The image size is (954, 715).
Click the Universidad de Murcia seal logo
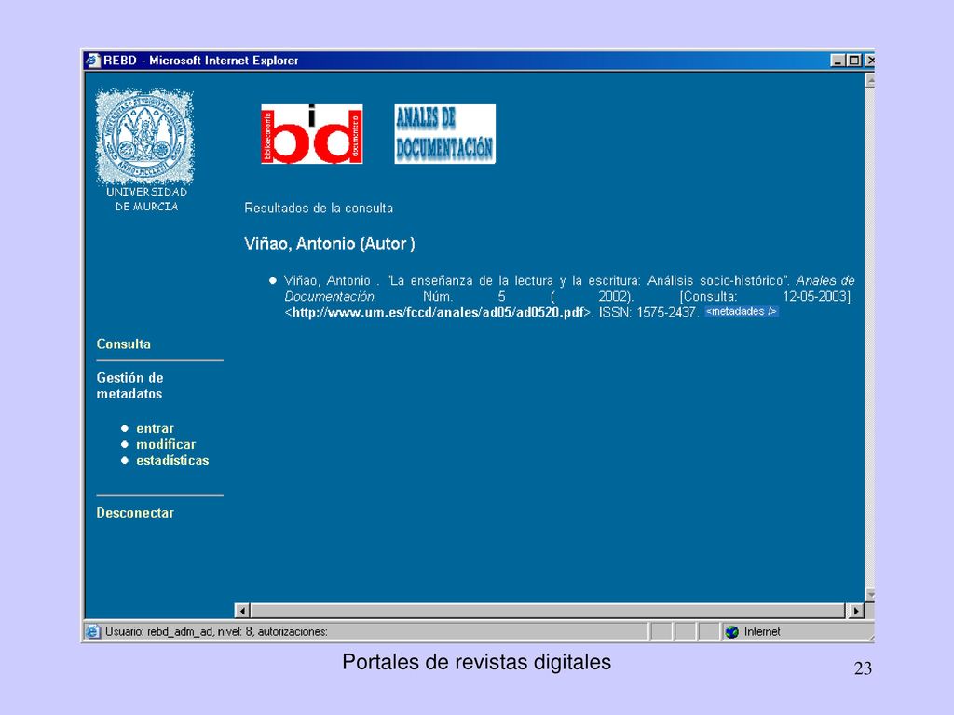[144, 136]
